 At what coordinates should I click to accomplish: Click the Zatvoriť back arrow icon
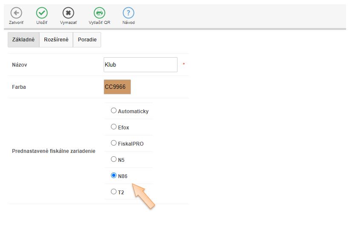click(16, 13)
